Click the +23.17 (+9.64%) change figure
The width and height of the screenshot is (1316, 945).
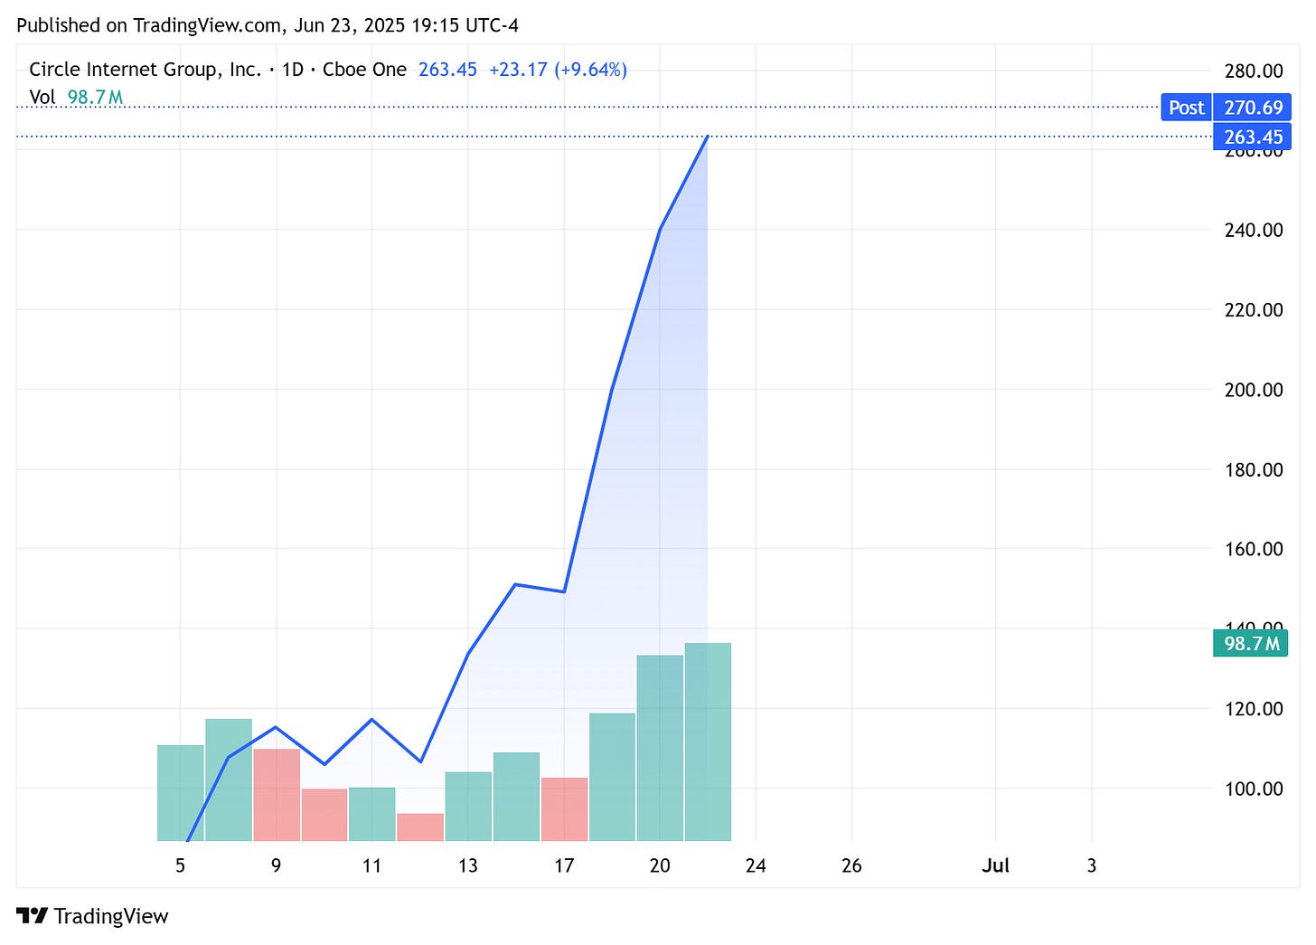click(x=558, y=69)
